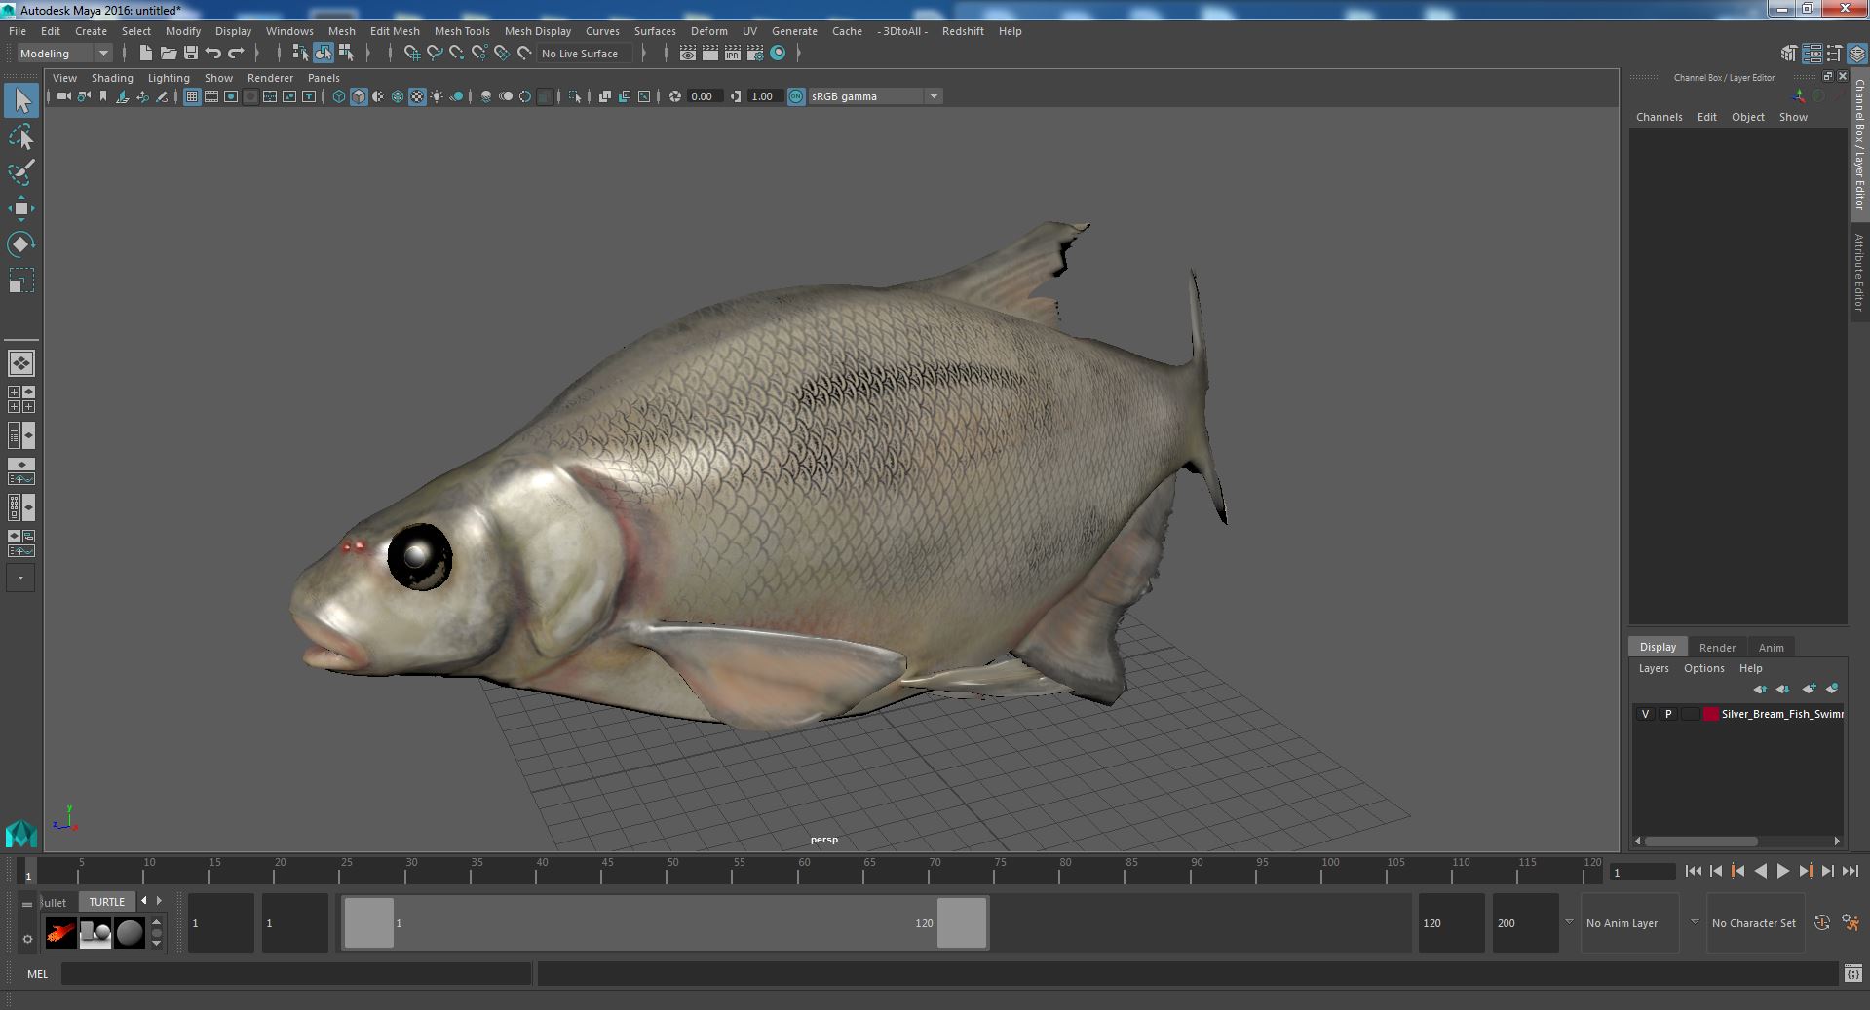Redo the last action
1870x1010 pixels.
click(235, 53)
